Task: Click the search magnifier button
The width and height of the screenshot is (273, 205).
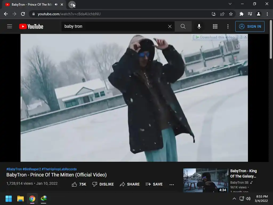Action: [x=183, y=26]
